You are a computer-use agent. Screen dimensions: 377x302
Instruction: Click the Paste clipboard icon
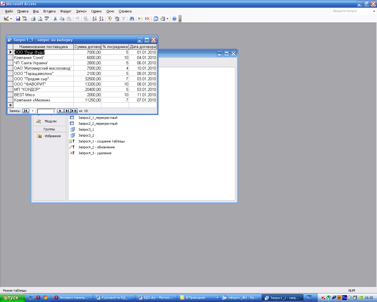[69, 19]
